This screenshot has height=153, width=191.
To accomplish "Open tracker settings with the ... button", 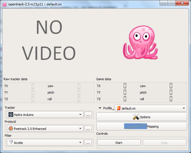I will pyautogui.click(x=88, y=114).
